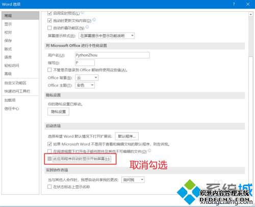Click the 隐私设置 button
This screenshot has height=207, width=255.
point(58,111)
